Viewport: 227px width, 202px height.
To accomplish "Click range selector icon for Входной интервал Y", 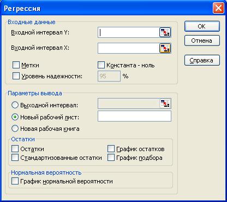I will (165, 32).
